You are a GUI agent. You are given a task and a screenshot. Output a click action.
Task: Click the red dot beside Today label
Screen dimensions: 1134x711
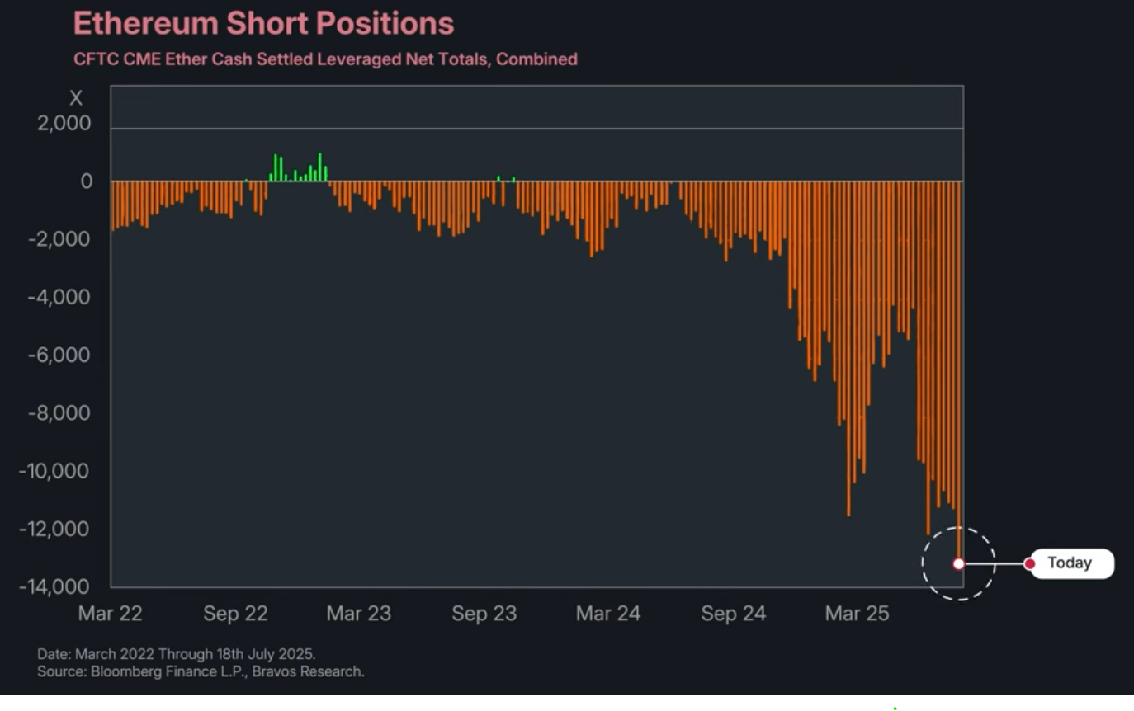pyautogui.click(x=1030, y=564)
